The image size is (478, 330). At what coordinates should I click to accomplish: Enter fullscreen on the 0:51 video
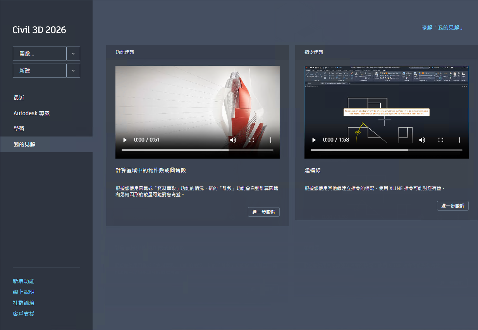[x=252, y=140]
